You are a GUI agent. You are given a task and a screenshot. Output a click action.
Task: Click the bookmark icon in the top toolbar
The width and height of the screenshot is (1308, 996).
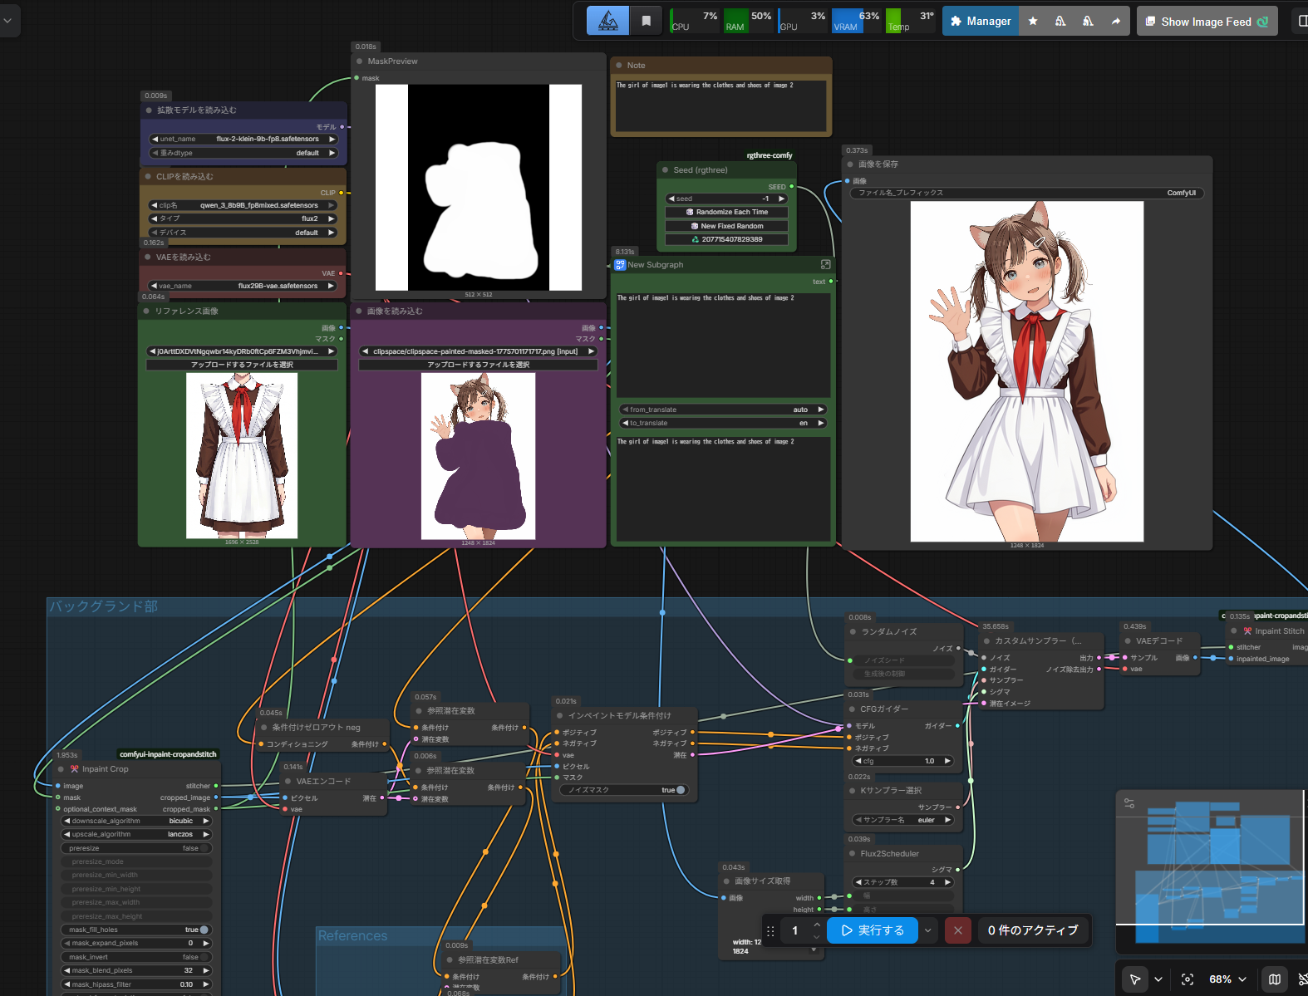coord(646,22)
